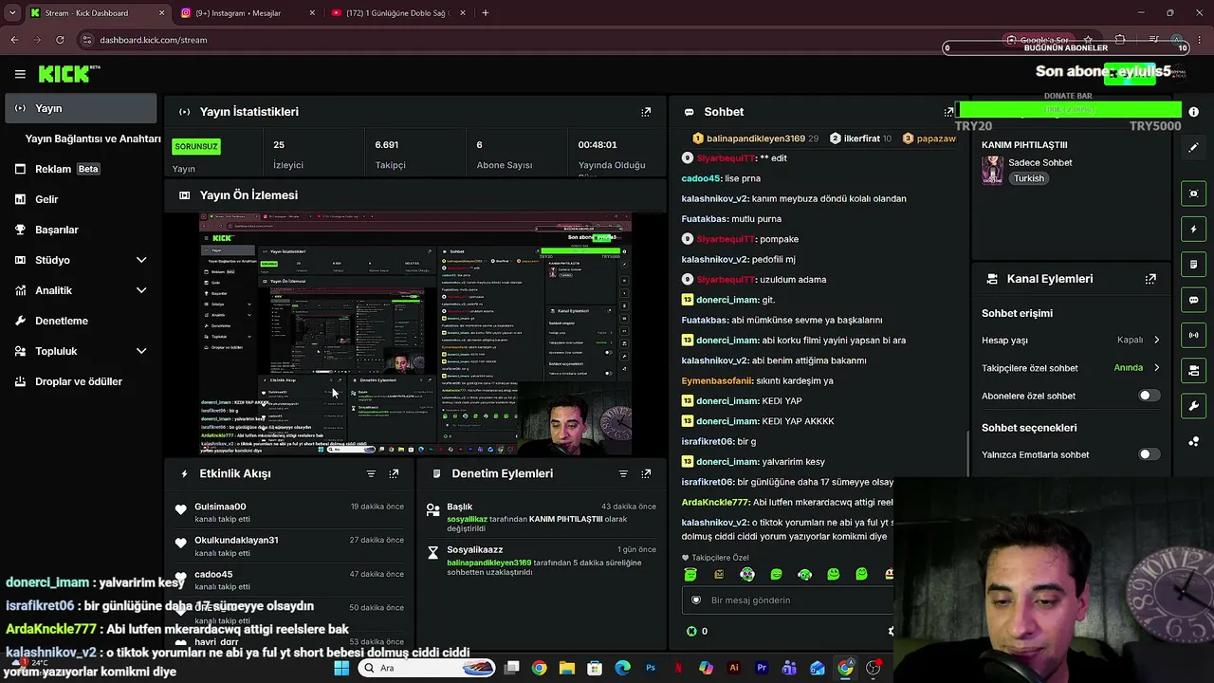Expand the Analitik sidebar section

tap(141, 290)
